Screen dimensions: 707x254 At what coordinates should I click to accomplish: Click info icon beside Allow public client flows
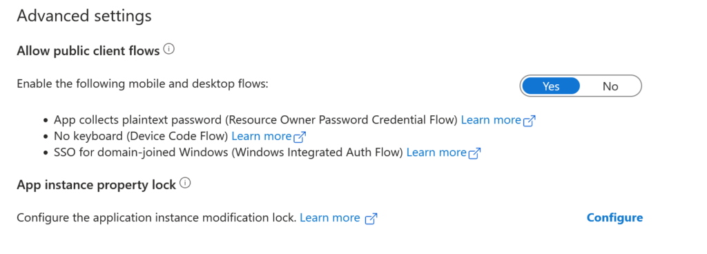168,49
